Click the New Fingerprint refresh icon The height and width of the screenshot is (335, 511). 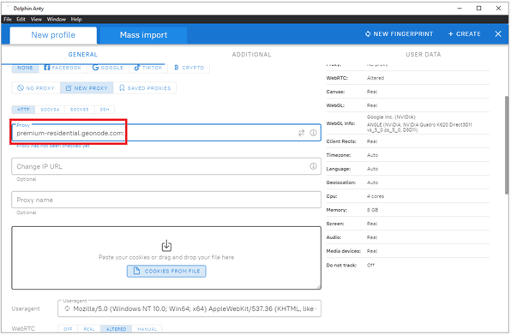(368, 34)
